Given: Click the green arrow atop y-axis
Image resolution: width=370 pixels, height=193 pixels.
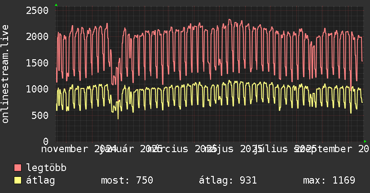Looking at the screenshot, I should tap(56, 5).
